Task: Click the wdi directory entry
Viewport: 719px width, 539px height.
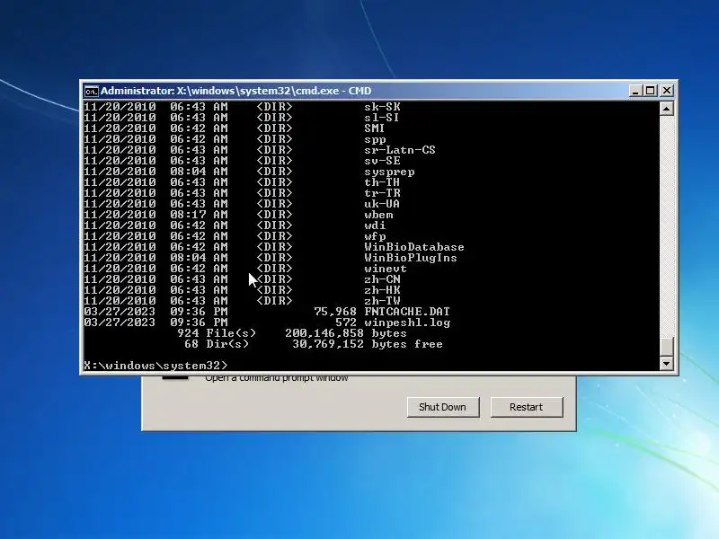Action: point(375,225)
